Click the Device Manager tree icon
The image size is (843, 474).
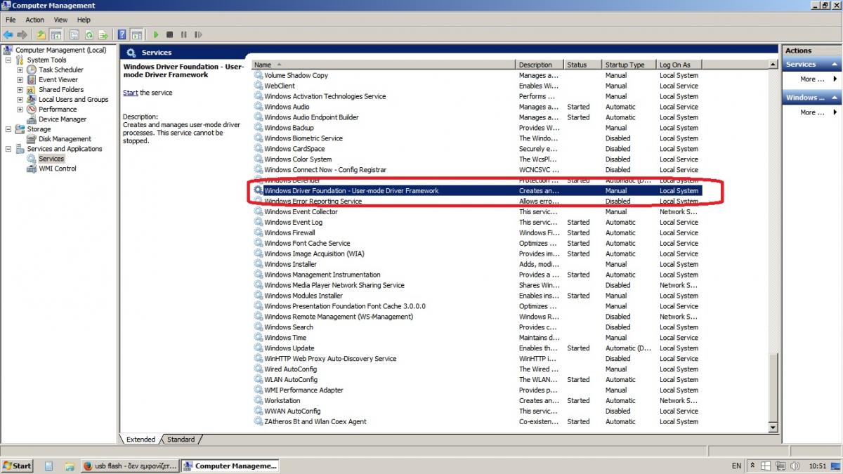click(x=32, y=119)
